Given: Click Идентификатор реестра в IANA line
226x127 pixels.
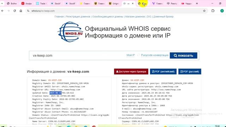Looking at the screenshot, I should click(x=143, y=105).
